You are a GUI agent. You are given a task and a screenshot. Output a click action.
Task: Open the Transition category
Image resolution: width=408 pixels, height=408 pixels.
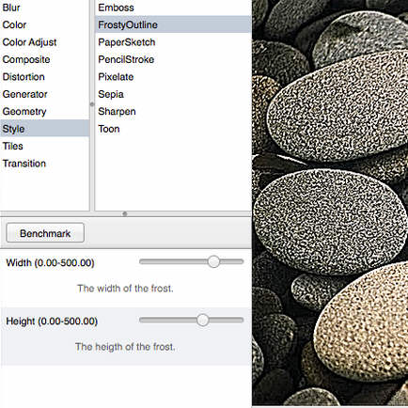pos(44,164)
